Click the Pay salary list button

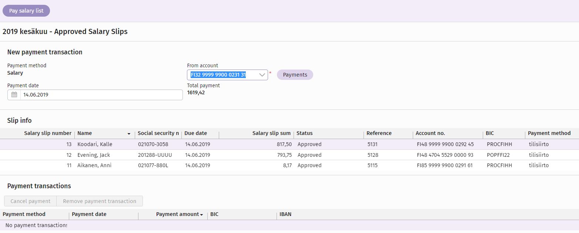[26, 11]
